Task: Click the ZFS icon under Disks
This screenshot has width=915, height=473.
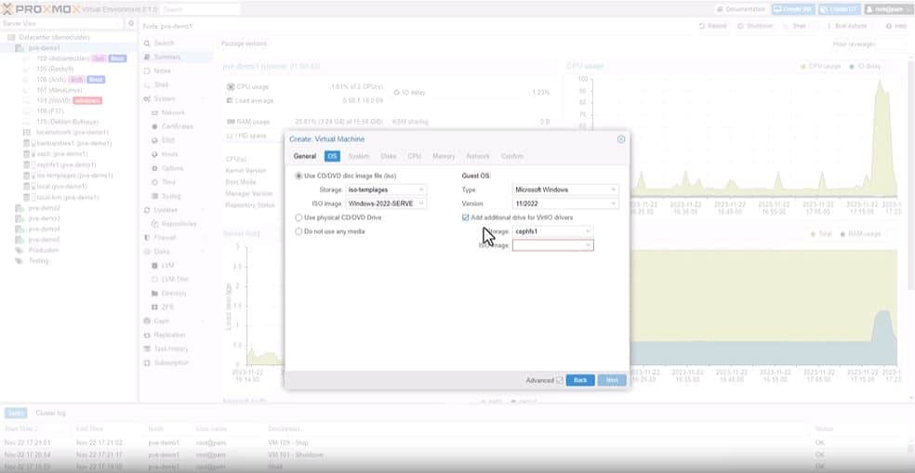Action: [154, 308]
